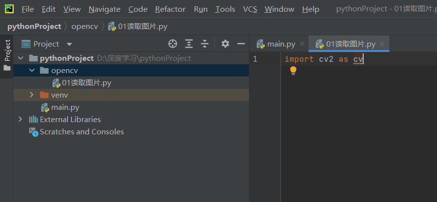The image size is (437, 202).
Task: Click the Expand All icon
Action: [x=189, y=44]
